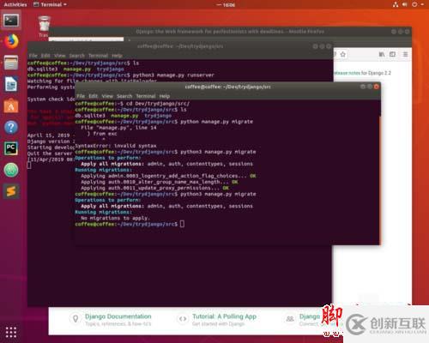Click the community people icon beside Django
Screen dimensions: 429x343
click(290, 318)
